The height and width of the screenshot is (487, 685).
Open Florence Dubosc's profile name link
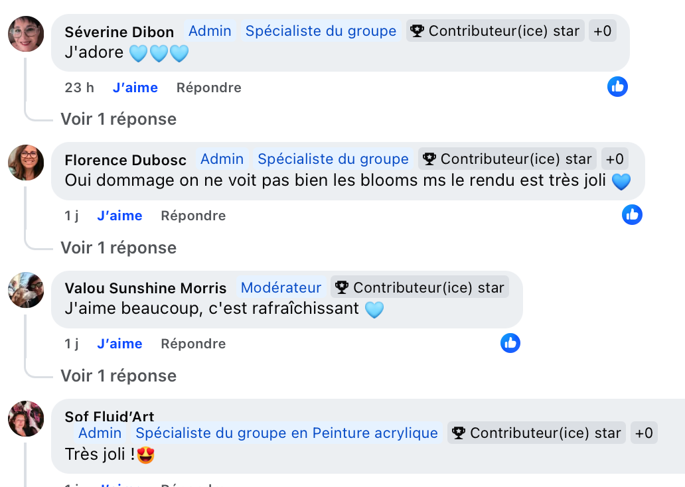tap(125, 160)
